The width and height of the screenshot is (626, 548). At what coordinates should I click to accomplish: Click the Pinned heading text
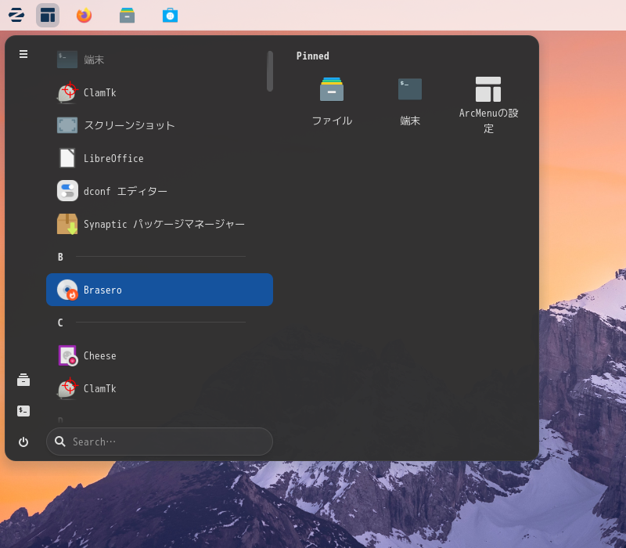coord(312,56)
